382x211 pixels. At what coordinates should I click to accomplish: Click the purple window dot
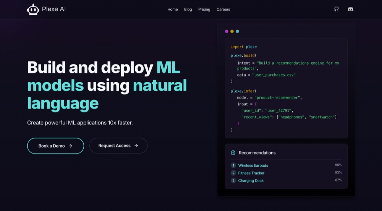(x=227, y=31)
